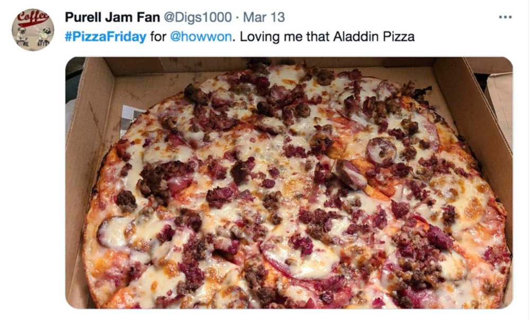
Task: Visit the @Digs1000 handle
Action: [x=198, y=17]
